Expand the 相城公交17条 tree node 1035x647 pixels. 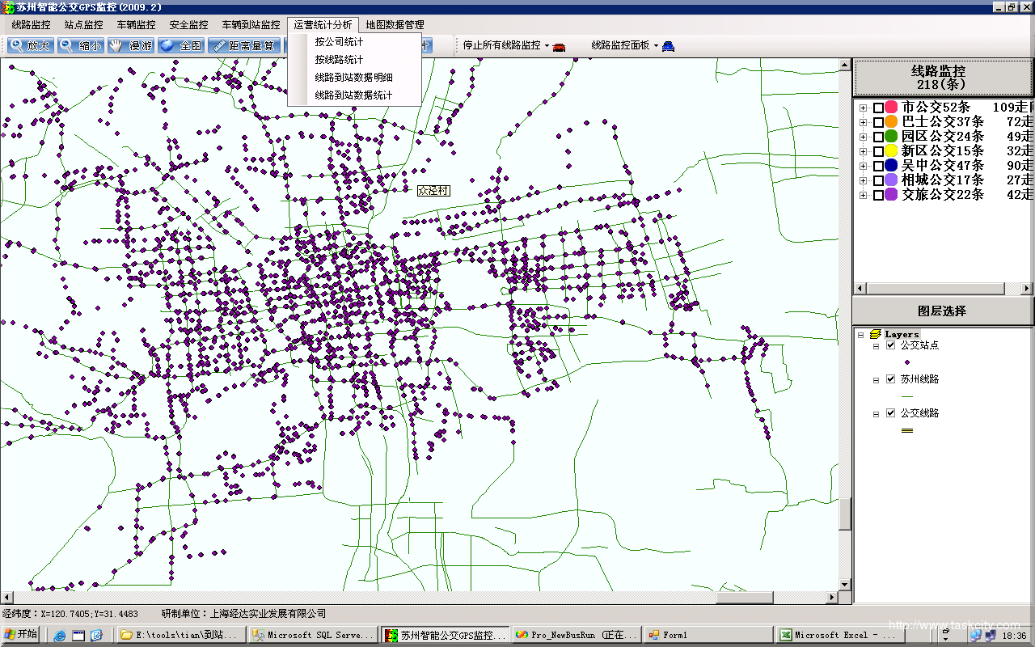click(x=864, y=181)
